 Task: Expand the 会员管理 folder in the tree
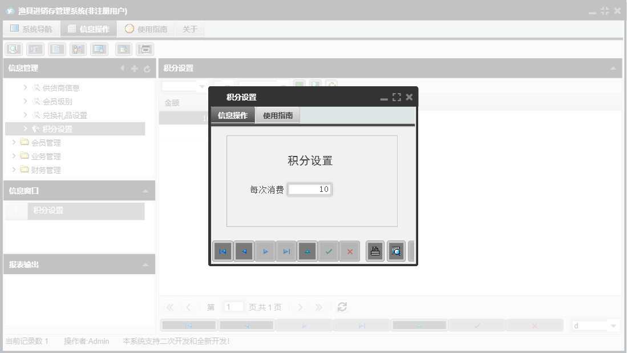(x=15, y=142)
